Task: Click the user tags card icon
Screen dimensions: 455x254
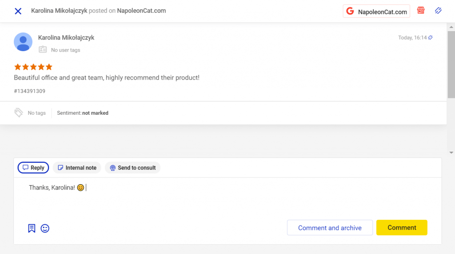Action: point(43,50)
